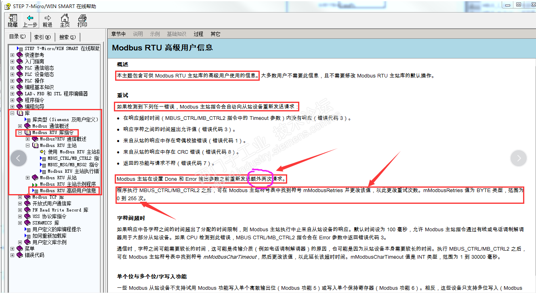Click the 单个位与多个位/字写入功能 heading
The image size is (536, 293).
coord(152,276)
